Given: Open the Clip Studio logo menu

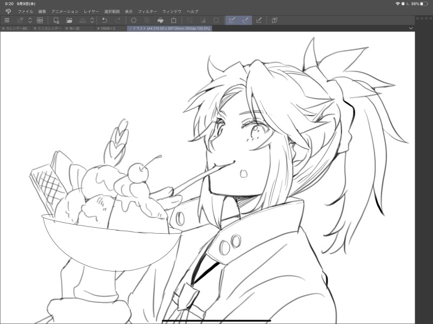Looking at the screenshot, I should click(8, 11).
